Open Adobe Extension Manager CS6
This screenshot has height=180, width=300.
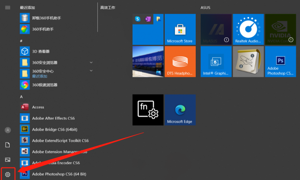[56, 151]
